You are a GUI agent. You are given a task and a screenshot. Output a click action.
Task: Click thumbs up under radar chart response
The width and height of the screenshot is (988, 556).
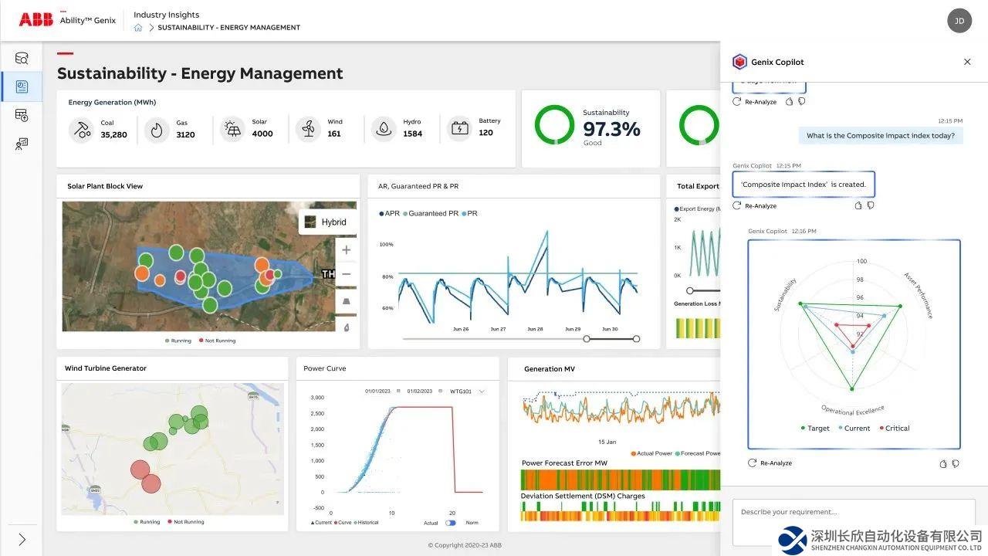943,463
